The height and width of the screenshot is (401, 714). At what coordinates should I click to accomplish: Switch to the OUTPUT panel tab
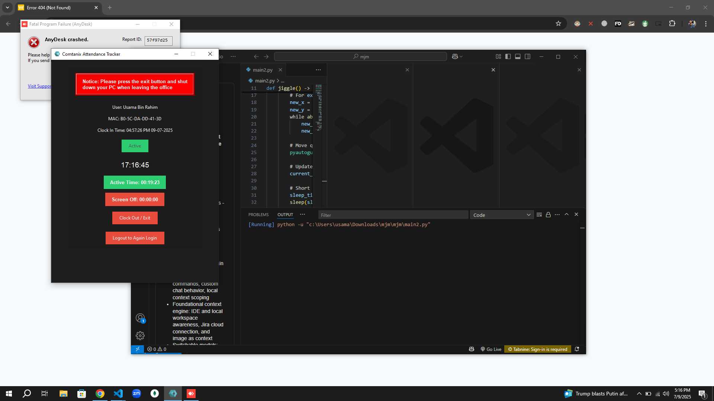click(285, 215)
